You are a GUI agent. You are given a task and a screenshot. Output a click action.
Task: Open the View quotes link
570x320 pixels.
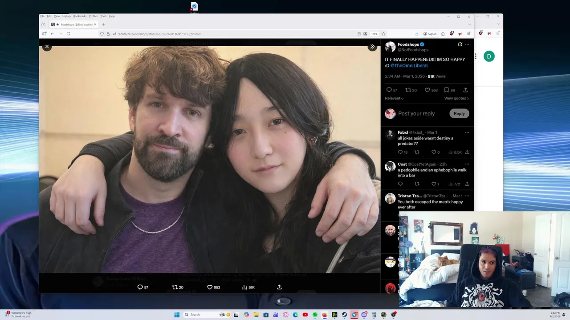coord(456,98)
